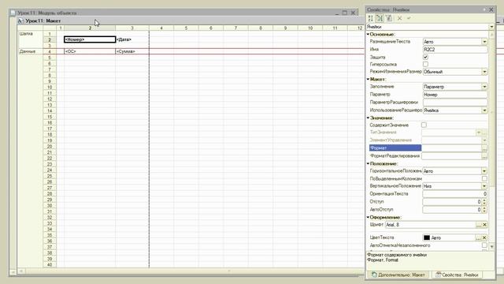
Task: Toggle the grouped-by-category properties view icon
Action: 380,18
